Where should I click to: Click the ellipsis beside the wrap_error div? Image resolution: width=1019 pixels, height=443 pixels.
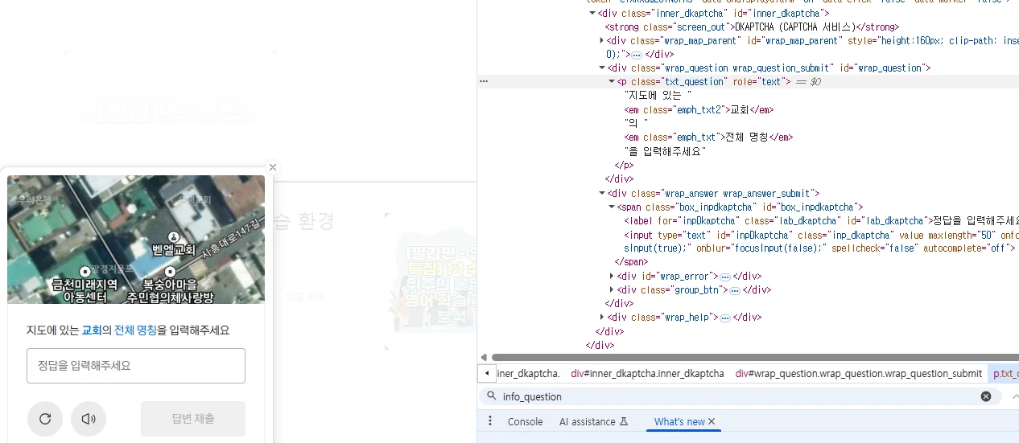coord(724,277)
